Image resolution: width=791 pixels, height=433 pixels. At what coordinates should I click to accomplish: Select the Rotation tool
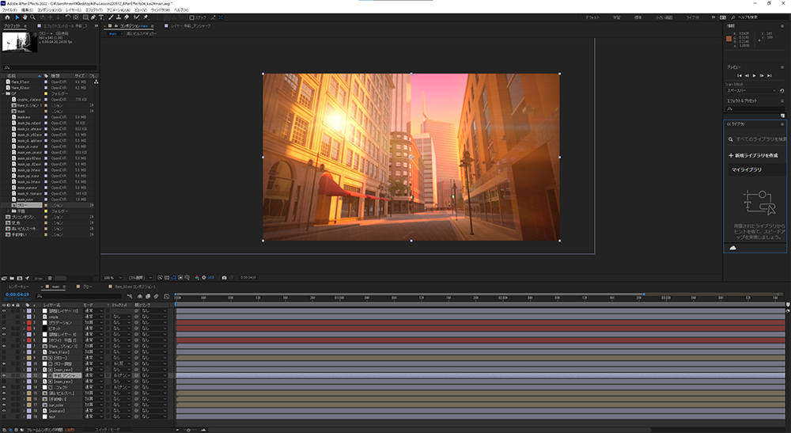tap(67, 17)
